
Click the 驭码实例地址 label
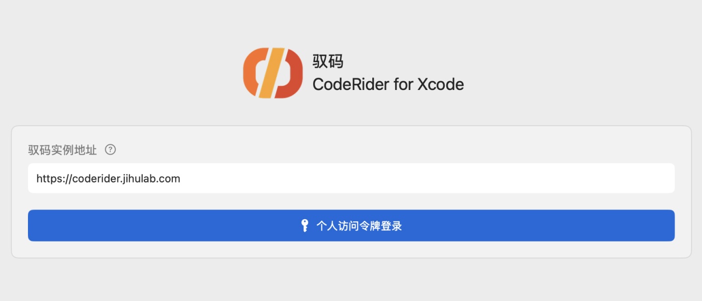coord(62,151)
